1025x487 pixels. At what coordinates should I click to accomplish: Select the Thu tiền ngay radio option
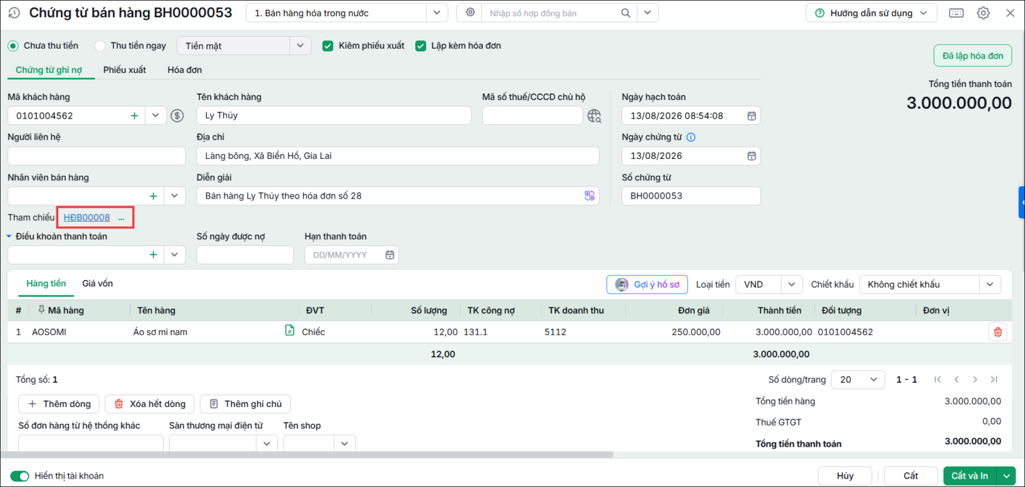pos(100,45)
